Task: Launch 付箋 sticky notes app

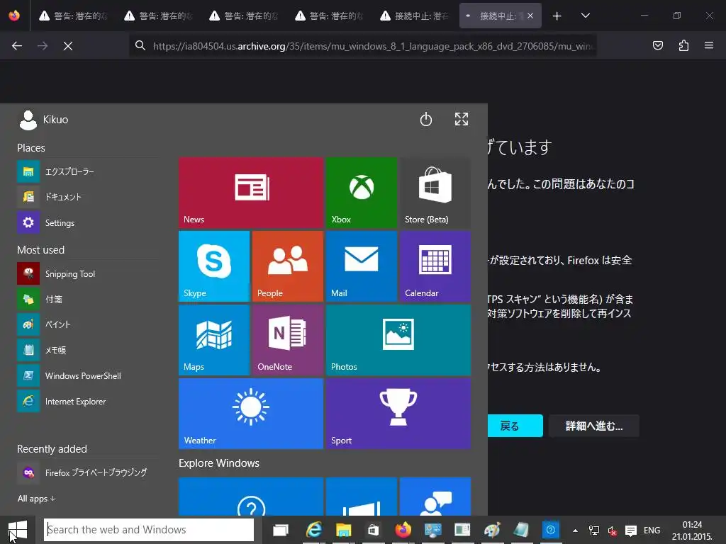Action: [88, 300]
